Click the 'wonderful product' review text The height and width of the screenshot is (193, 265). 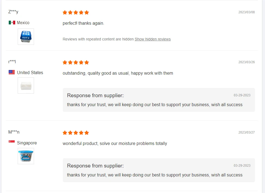click(x=115, y=143)
